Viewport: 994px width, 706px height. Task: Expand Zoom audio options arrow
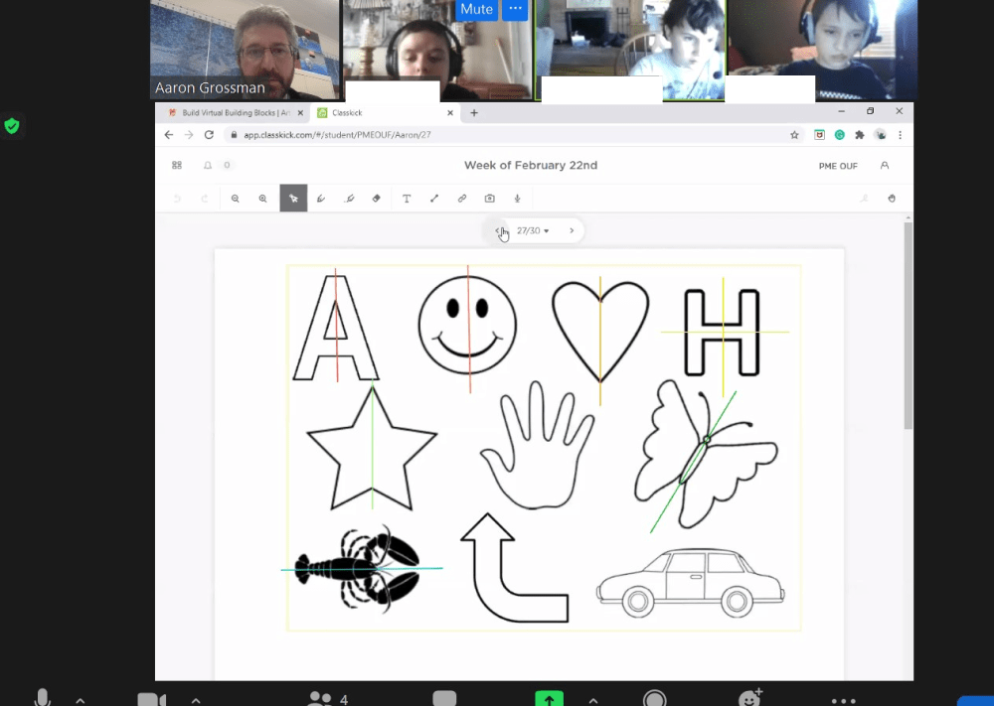click(81, 699)
